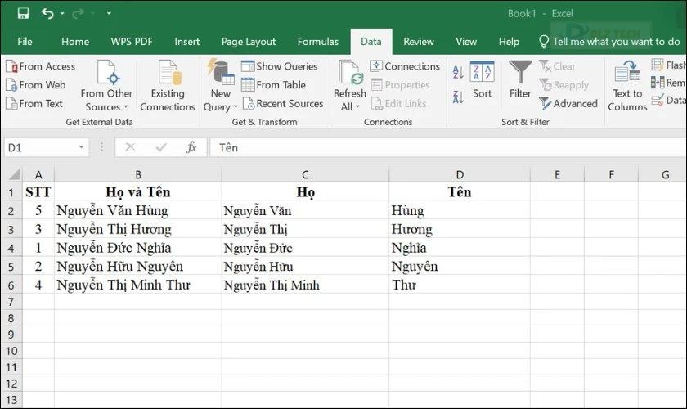The image size is (687, 409).
Task: Import data From Web
Action: (x=35, y=84)
